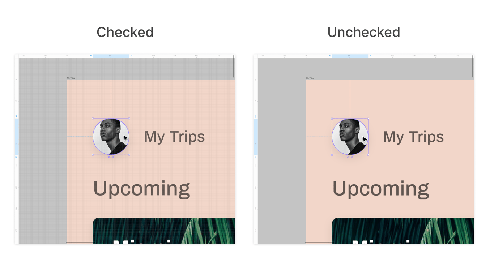Click the bottom-left selection handle in the Unchecked canvas
Viewport: 494px width, 266px height.
coord(332,155)
